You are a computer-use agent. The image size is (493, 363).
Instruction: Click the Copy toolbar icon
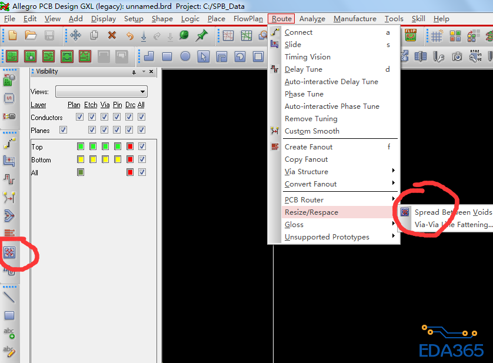(x=94, y=35)
